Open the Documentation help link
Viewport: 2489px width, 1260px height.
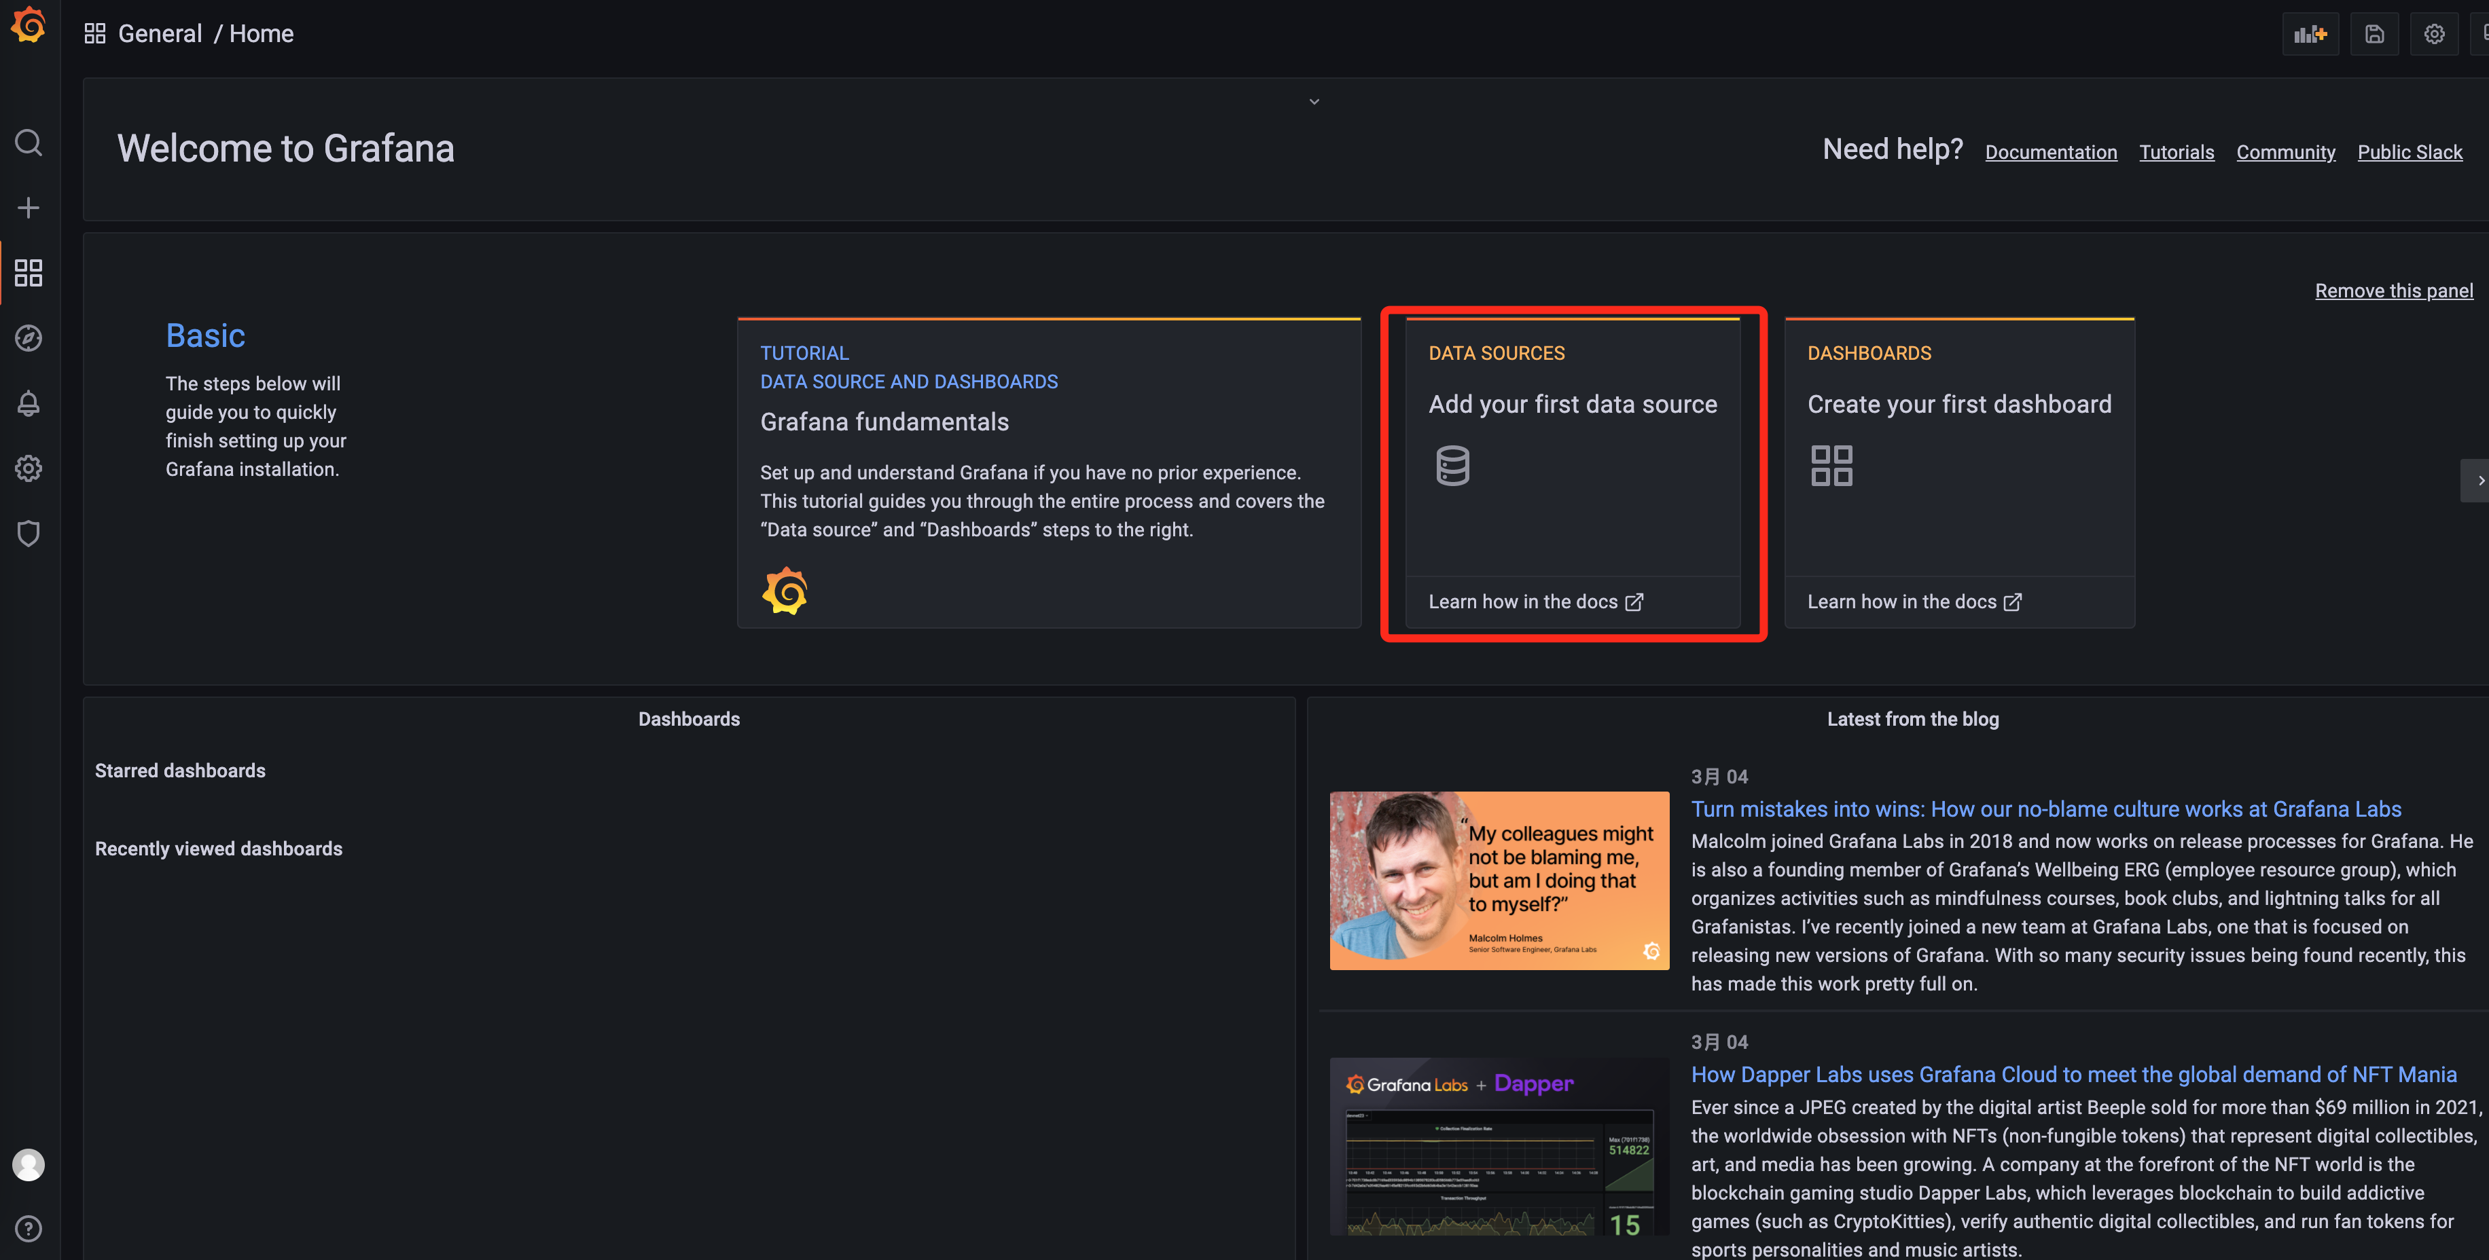pos(2050,153)
